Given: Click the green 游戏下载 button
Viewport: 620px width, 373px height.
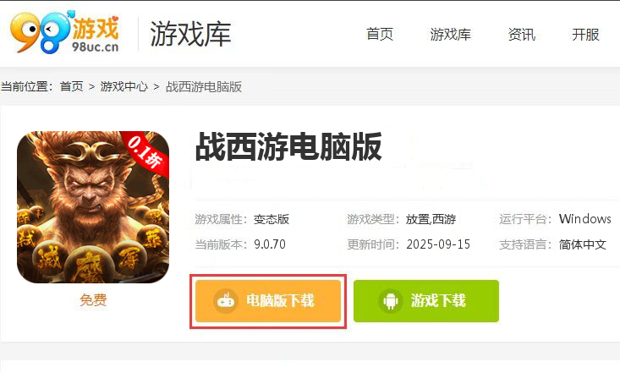Looking at the screenshot, I should 426,301.
